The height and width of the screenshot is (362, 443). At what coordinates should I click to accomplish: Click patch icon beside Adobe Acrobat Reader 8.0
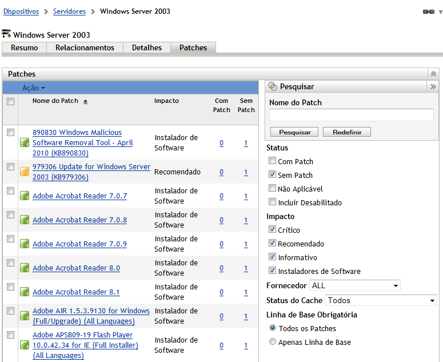click(25, 268)
